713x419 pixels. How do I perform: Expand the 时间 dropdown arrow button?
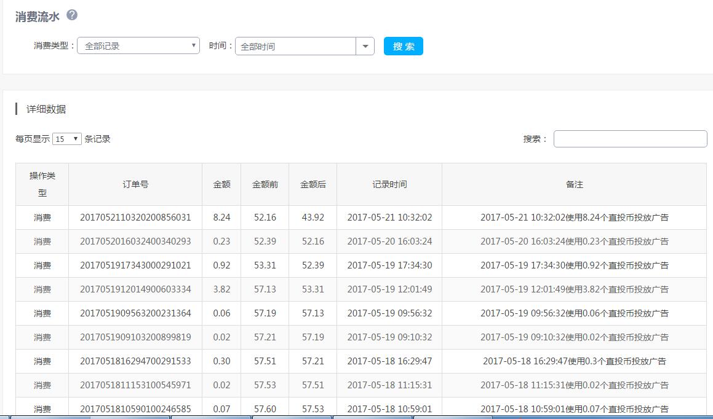coord(365,46)
